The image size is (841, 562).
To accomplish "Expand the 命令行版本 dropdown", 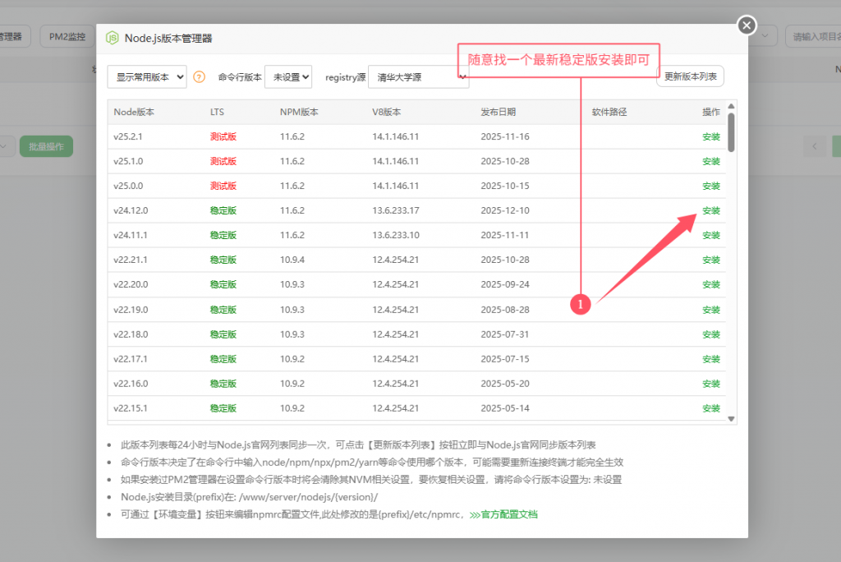I will (x=288, y=77).
